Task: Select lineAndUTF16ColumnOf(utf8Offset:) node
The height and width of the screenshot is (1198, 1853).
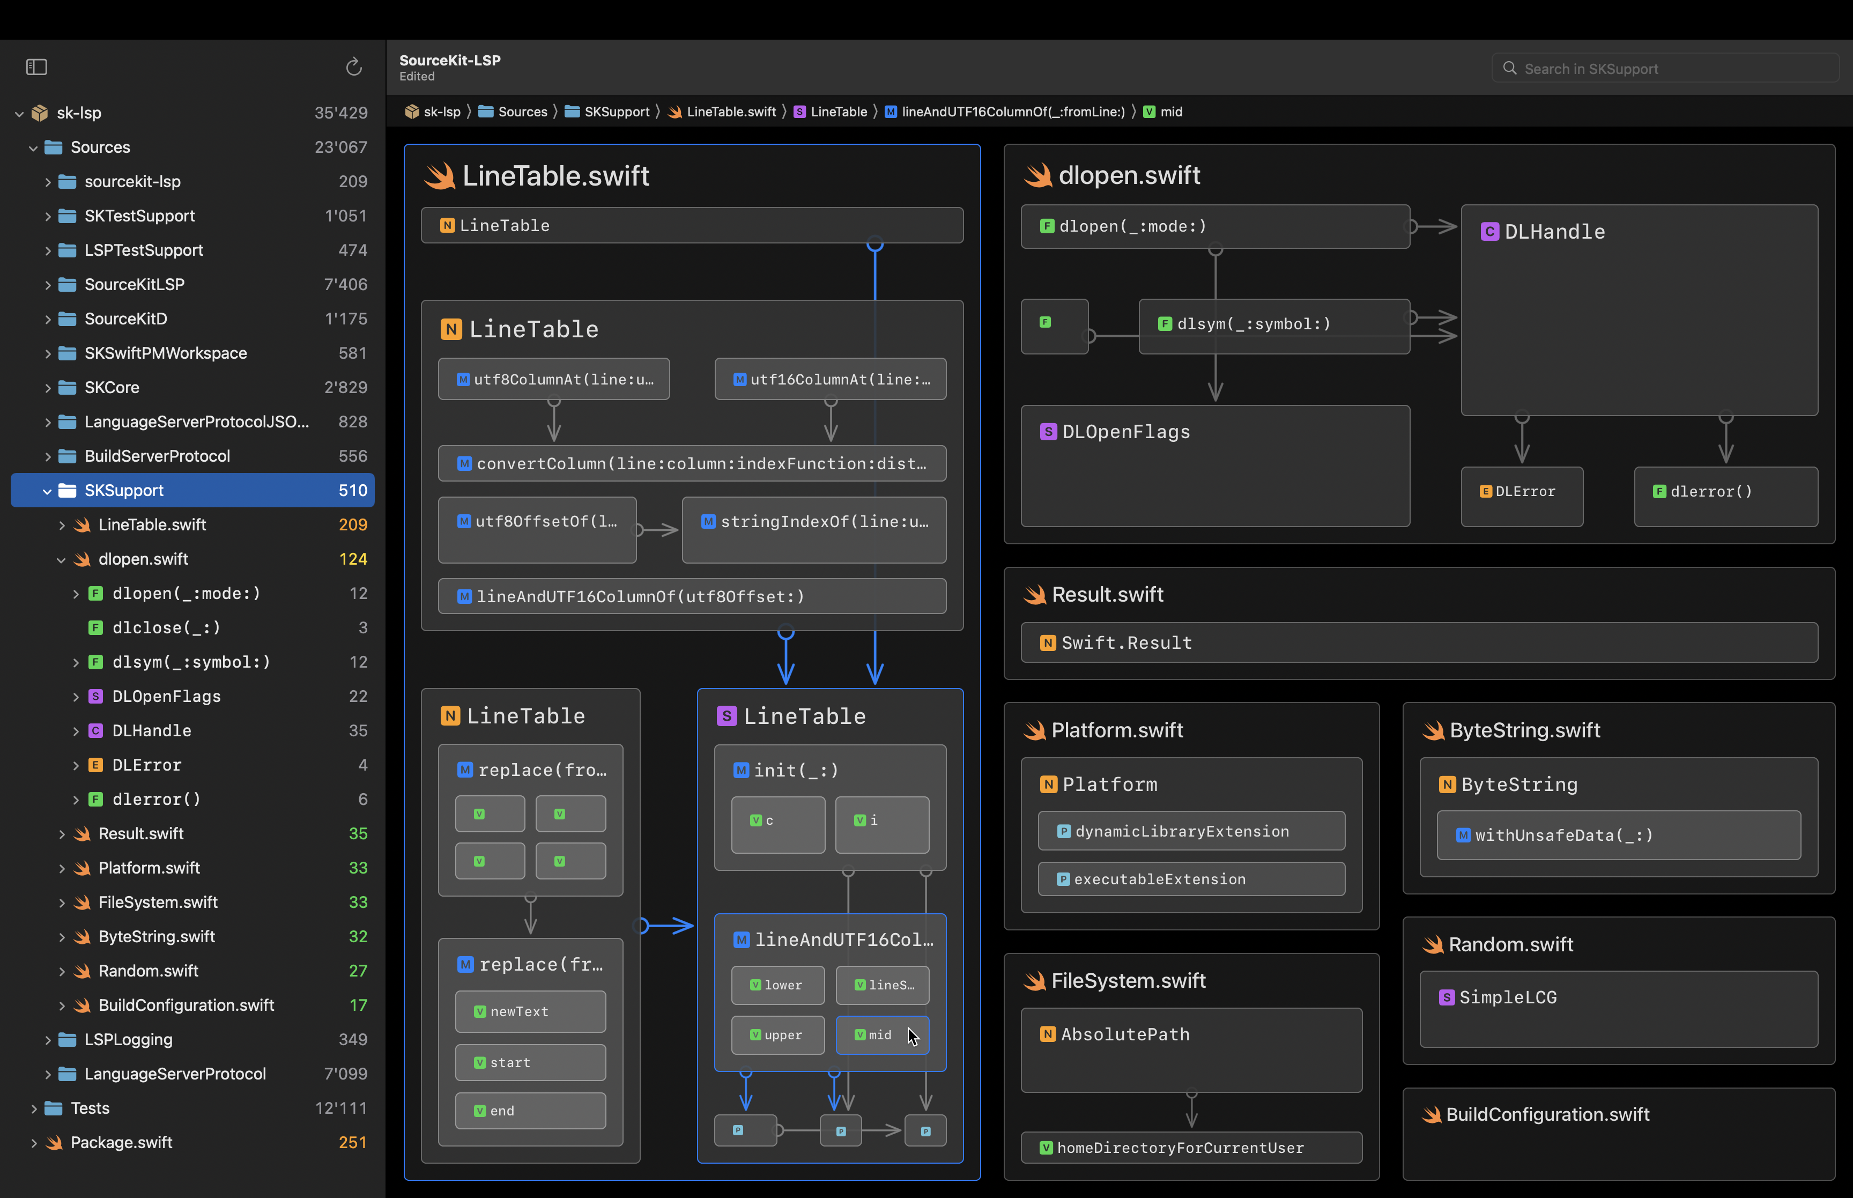Action: [692, 596]
